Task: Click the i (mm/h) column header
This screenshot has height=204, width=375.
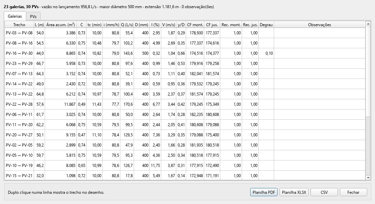Action: 111,24
